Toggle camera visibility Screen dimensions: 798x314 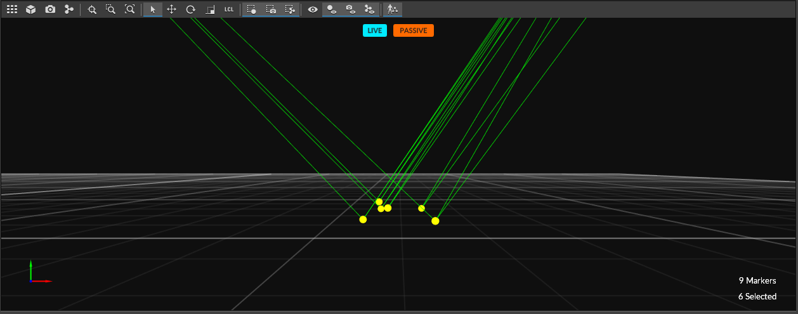(x=350, y=10)
